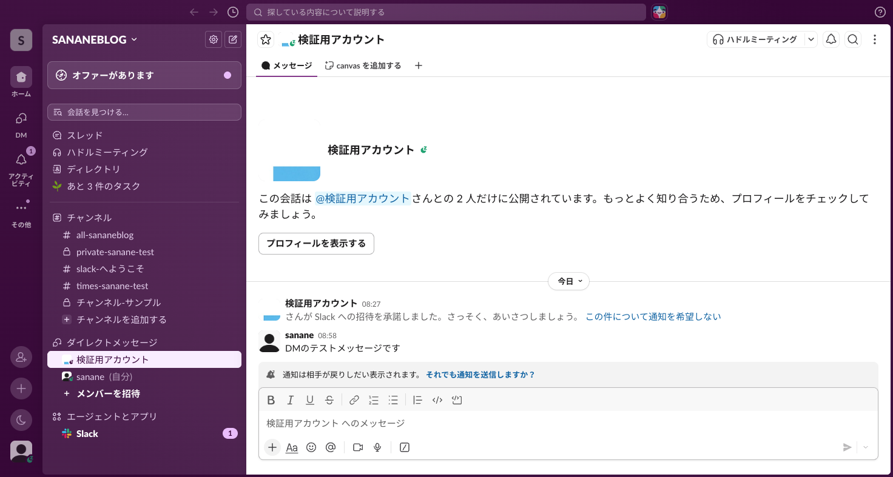Click the canvas を追加する tab
Screen dimensions: 893x477
coord(363,65)
